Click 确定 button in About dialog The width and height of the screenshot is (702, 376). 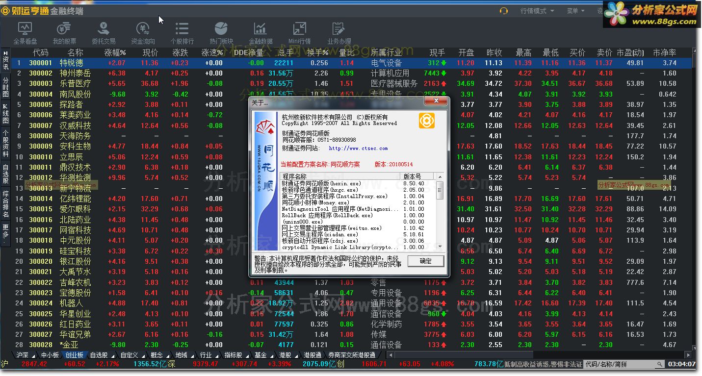tap(426, 261)
